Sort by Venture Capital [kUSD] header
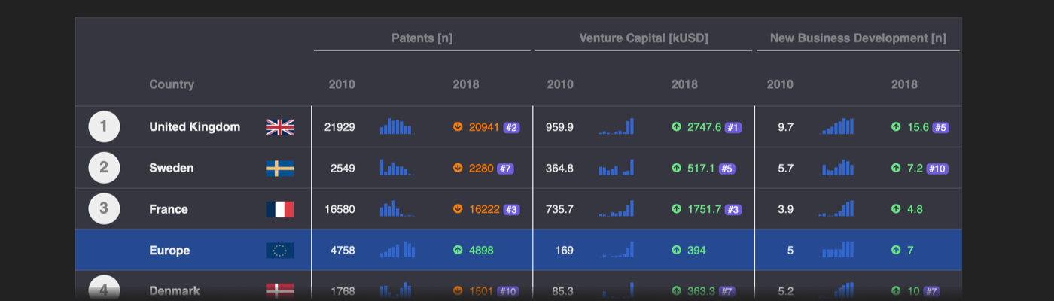 pyautogui.click(x=643, y=38)
